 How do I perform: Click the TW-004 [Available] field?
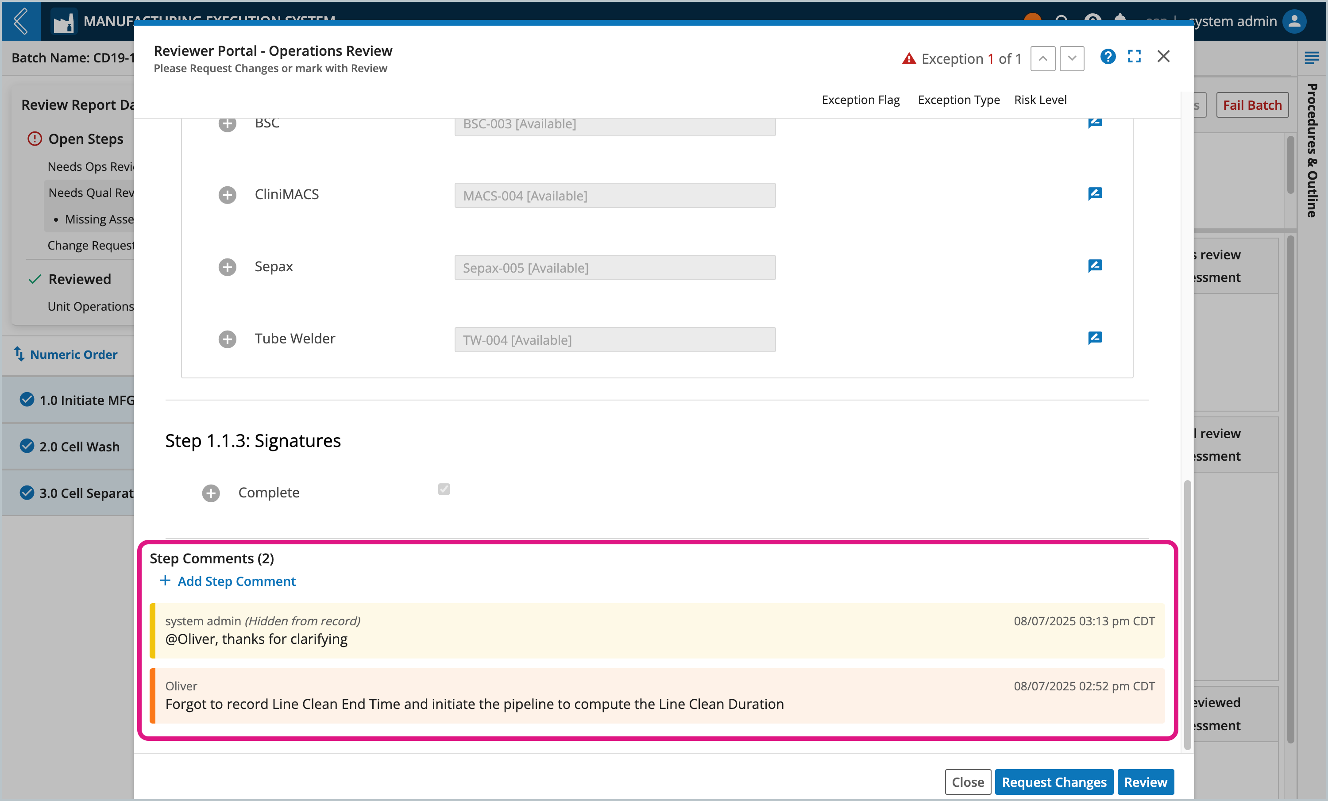[x=614, y=339]
